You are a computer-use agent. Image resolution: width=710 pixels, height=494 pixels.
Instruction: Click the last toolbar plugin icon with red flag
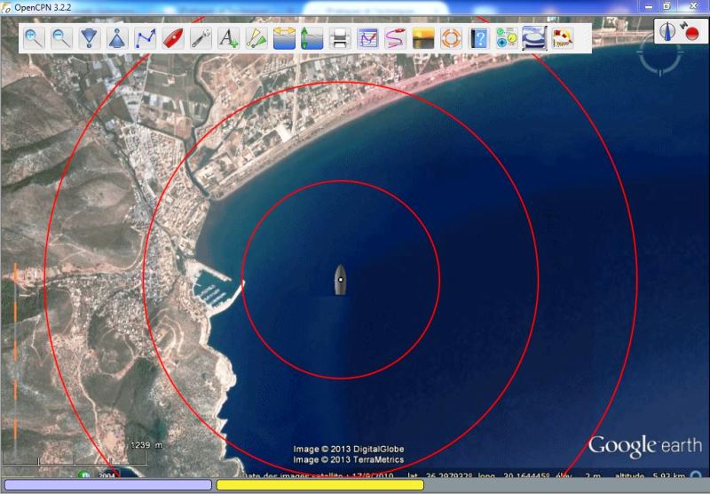(x=563, y=38)
